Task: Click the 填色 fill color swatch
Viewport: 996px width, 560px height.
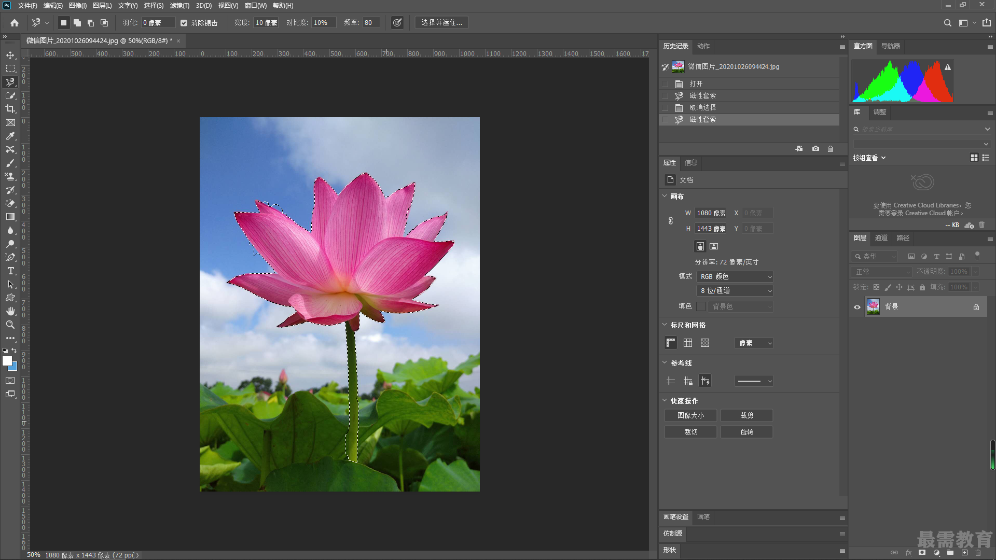Action: click(x=701, y=306)
